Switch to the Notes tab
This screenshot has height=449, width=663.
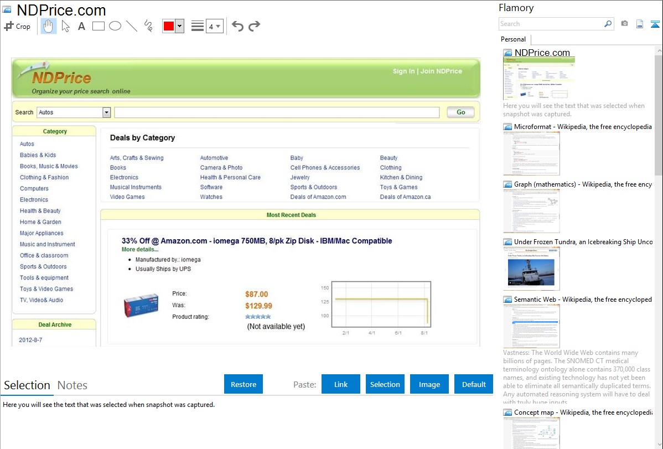[72, 385]
